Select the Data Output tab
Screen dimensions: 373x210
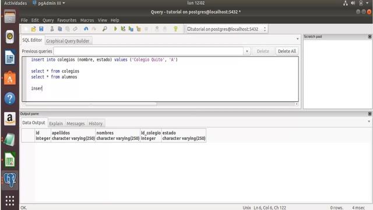click(x=34, y=123)
